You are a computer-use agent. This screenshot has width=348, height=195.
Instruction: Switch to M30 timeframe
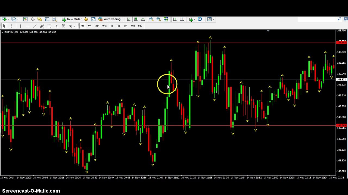(x=104, y=26)
